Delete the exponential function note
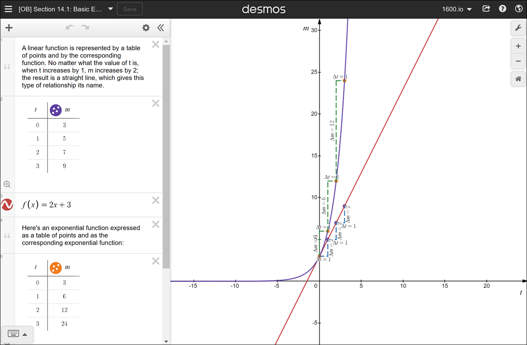This screenshot has height=345, width=527. coord(155,224)
